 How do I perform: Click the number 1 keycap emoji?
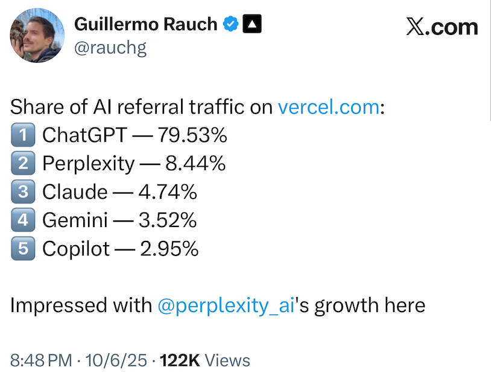pos(22,136)
